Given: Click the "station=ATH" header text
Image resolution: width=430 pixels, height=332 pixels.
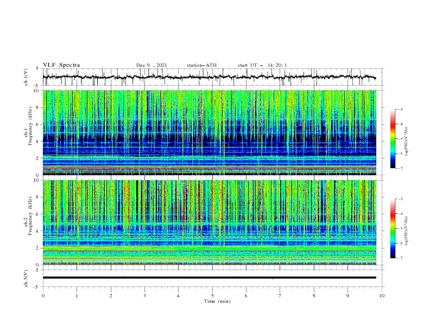Looking at the screenshot, I should tap(201, 65).
